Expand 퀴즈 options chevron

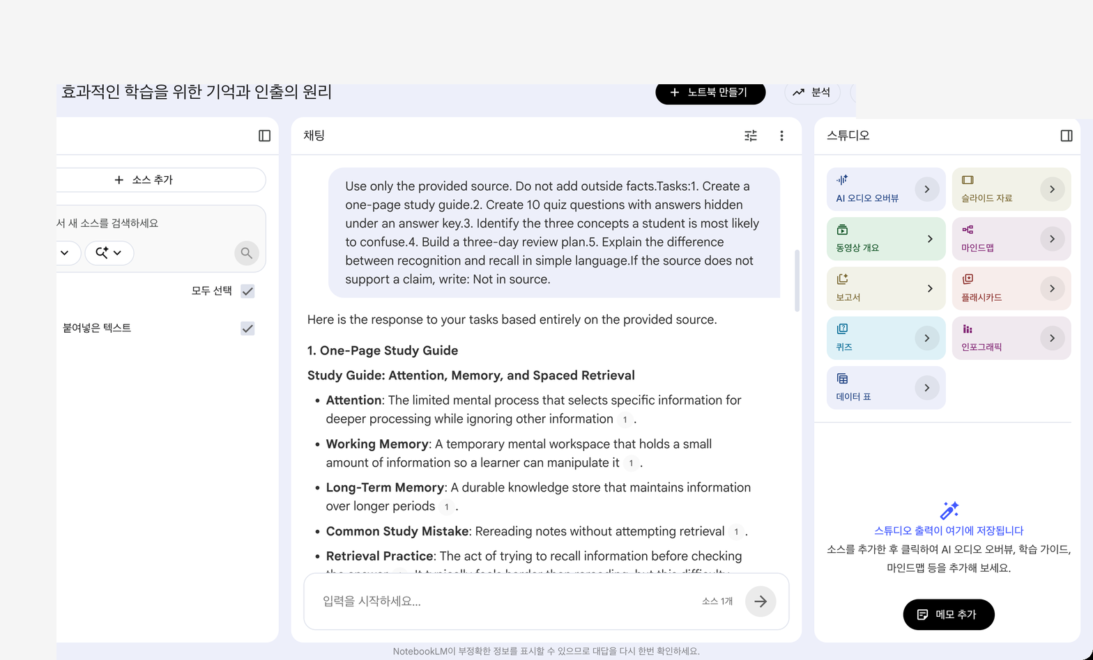(926, 338)
